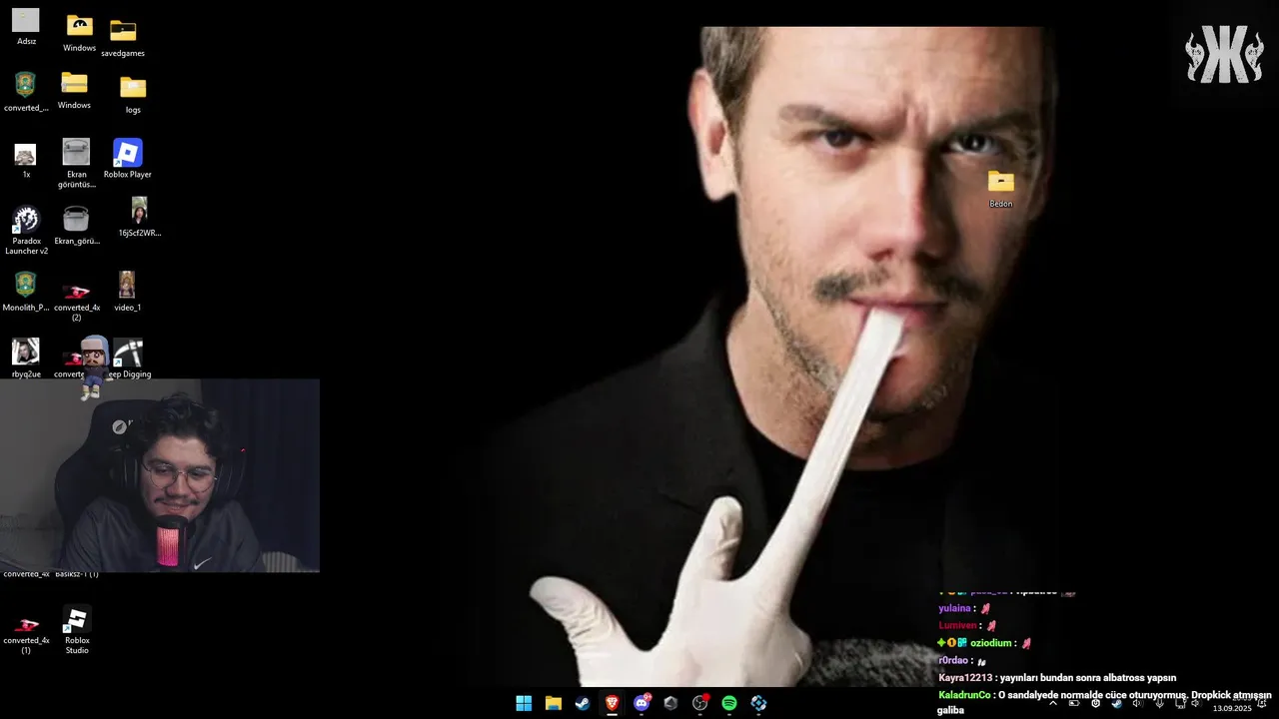Viewport: 1279px width, 719px height.
Task: Launch the Keep Digging shortcut
Action: tap(129, 358)
